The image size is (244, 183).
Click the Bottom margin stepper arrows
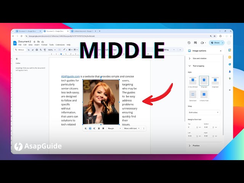(213, 127)
